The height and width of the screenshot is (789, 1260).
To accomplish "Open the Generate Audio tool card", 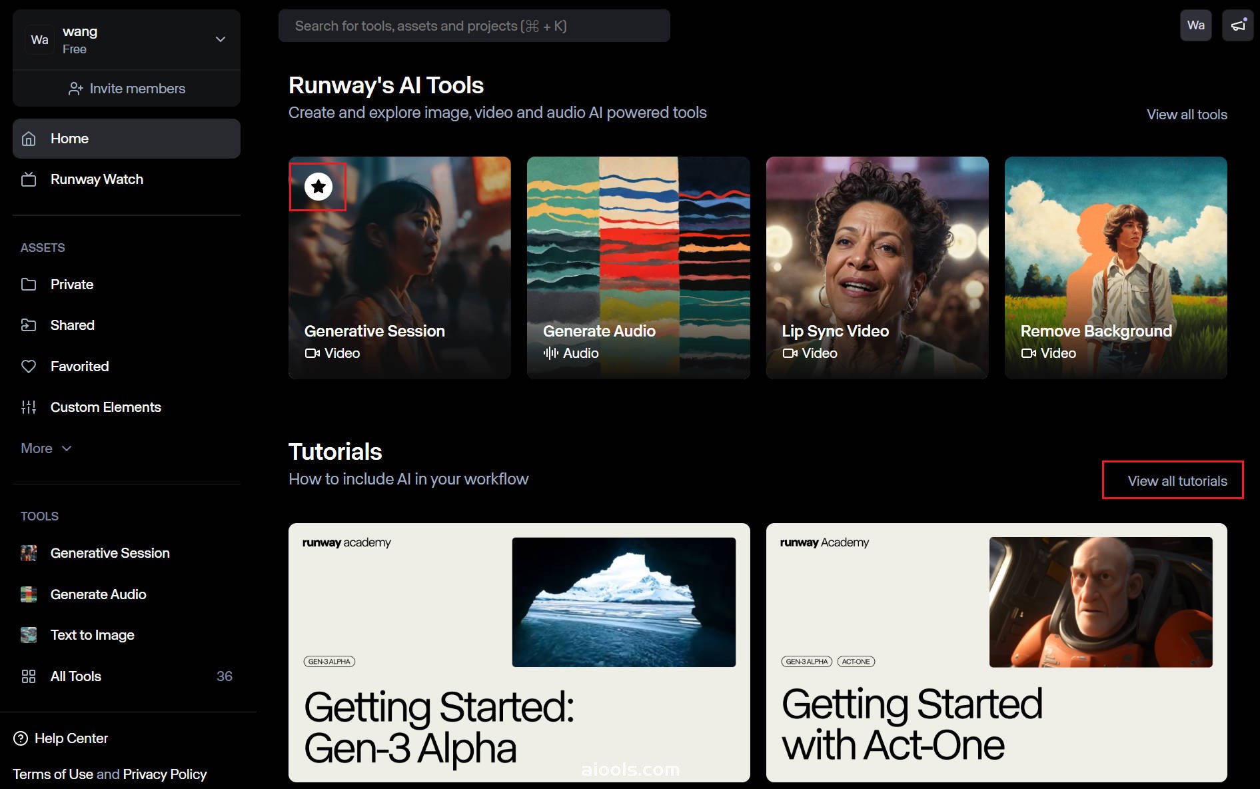I will 638,268.
